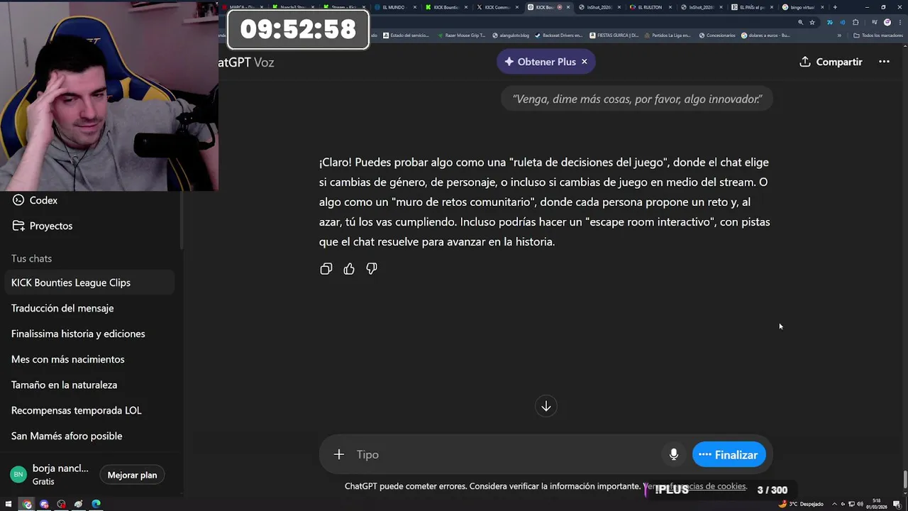Click the plus attach button in the message box
Viewport: 908px width, 511px height.
(339, 454)
